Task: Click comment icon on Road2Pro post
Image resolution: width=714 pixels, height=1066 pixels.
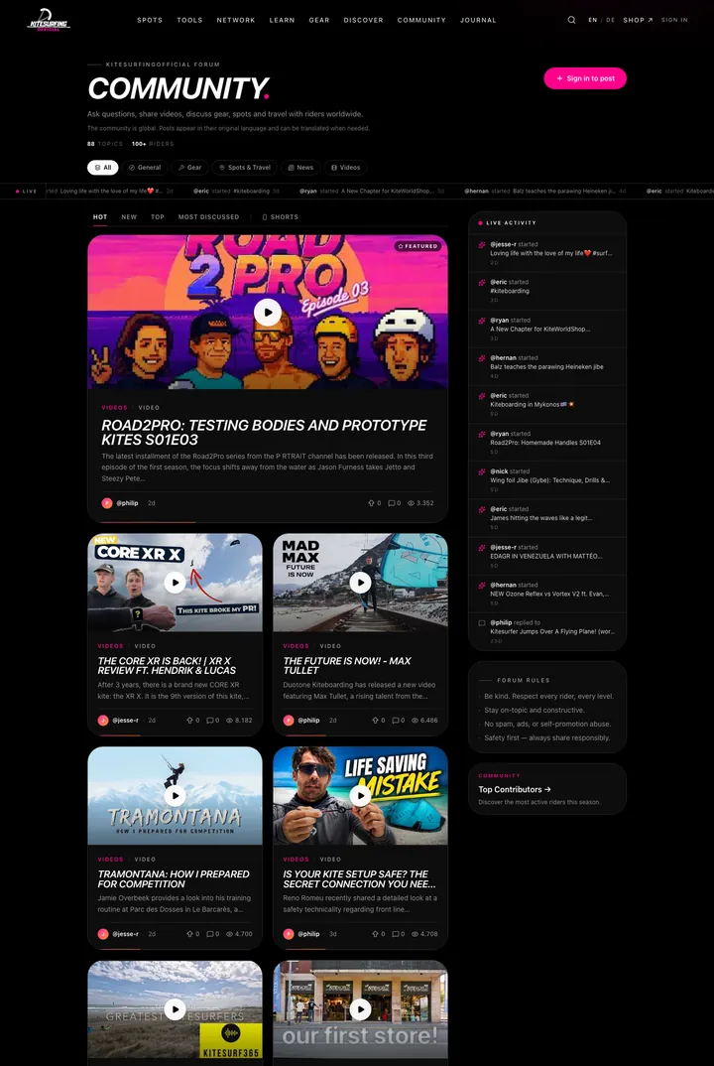Action: tap(392, 503)
